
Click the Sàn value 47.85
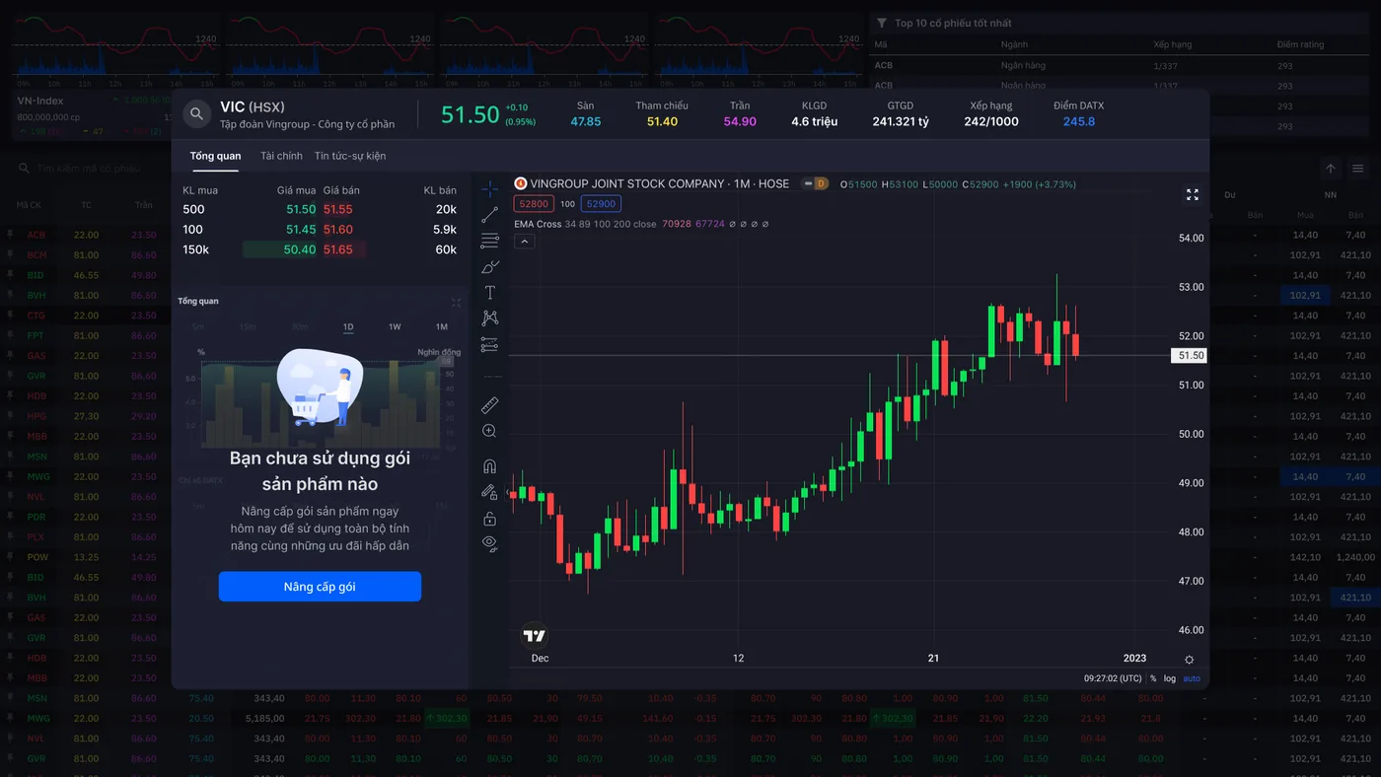(586, 121)
